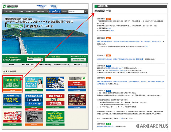Click the keyword input in member store search
The image size is (171, 132).
pyautogui.click(x=56, y=60)
